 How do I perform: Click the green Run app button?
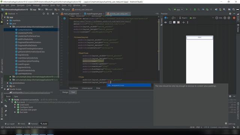187,9
